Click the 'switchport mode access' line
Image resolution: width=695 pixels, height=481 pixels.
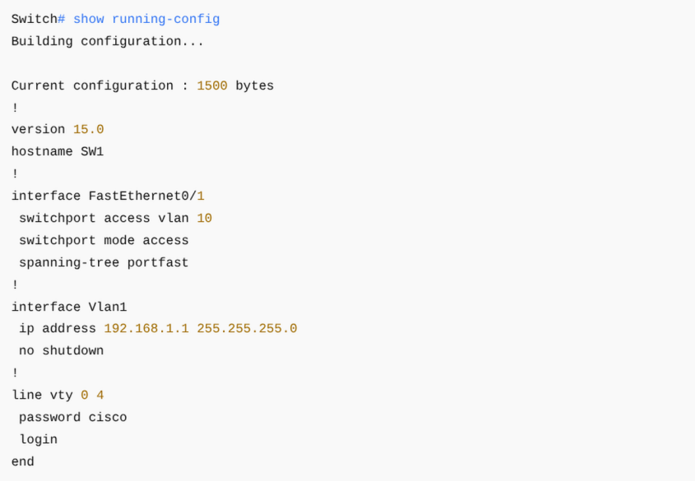tap(104, 240)
